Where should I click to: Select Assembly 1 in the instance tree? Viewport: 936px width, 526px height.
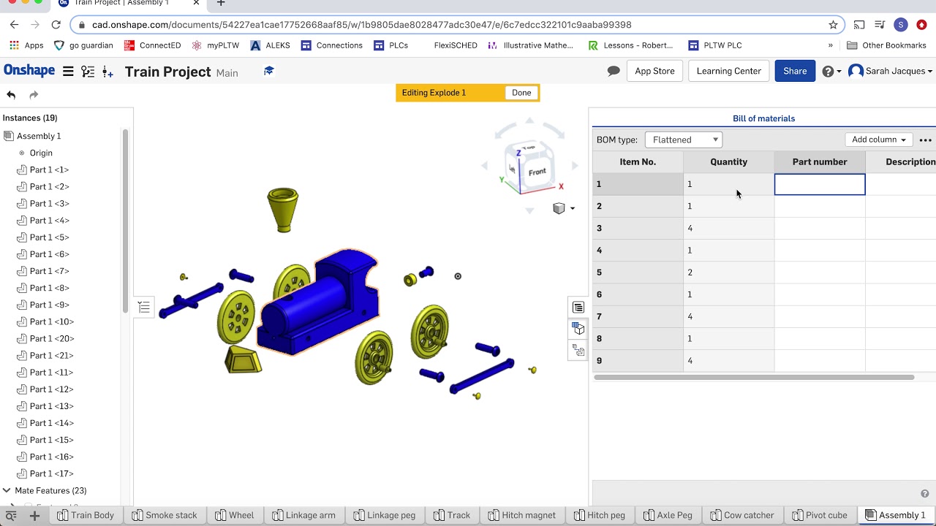[x=39, y=136]
